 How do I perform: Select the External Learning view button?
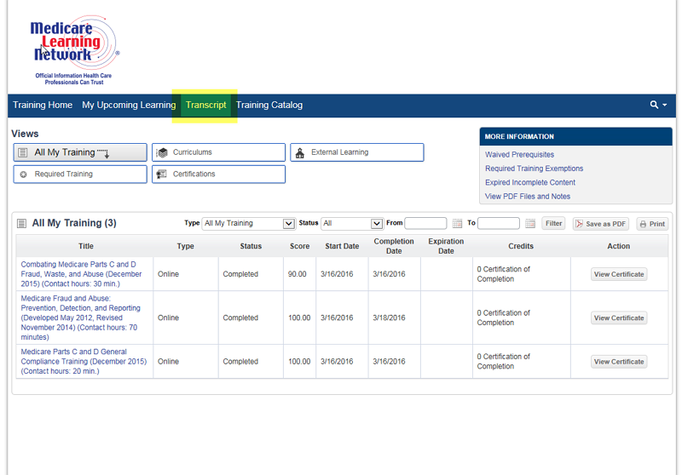[x=356, y=152]
